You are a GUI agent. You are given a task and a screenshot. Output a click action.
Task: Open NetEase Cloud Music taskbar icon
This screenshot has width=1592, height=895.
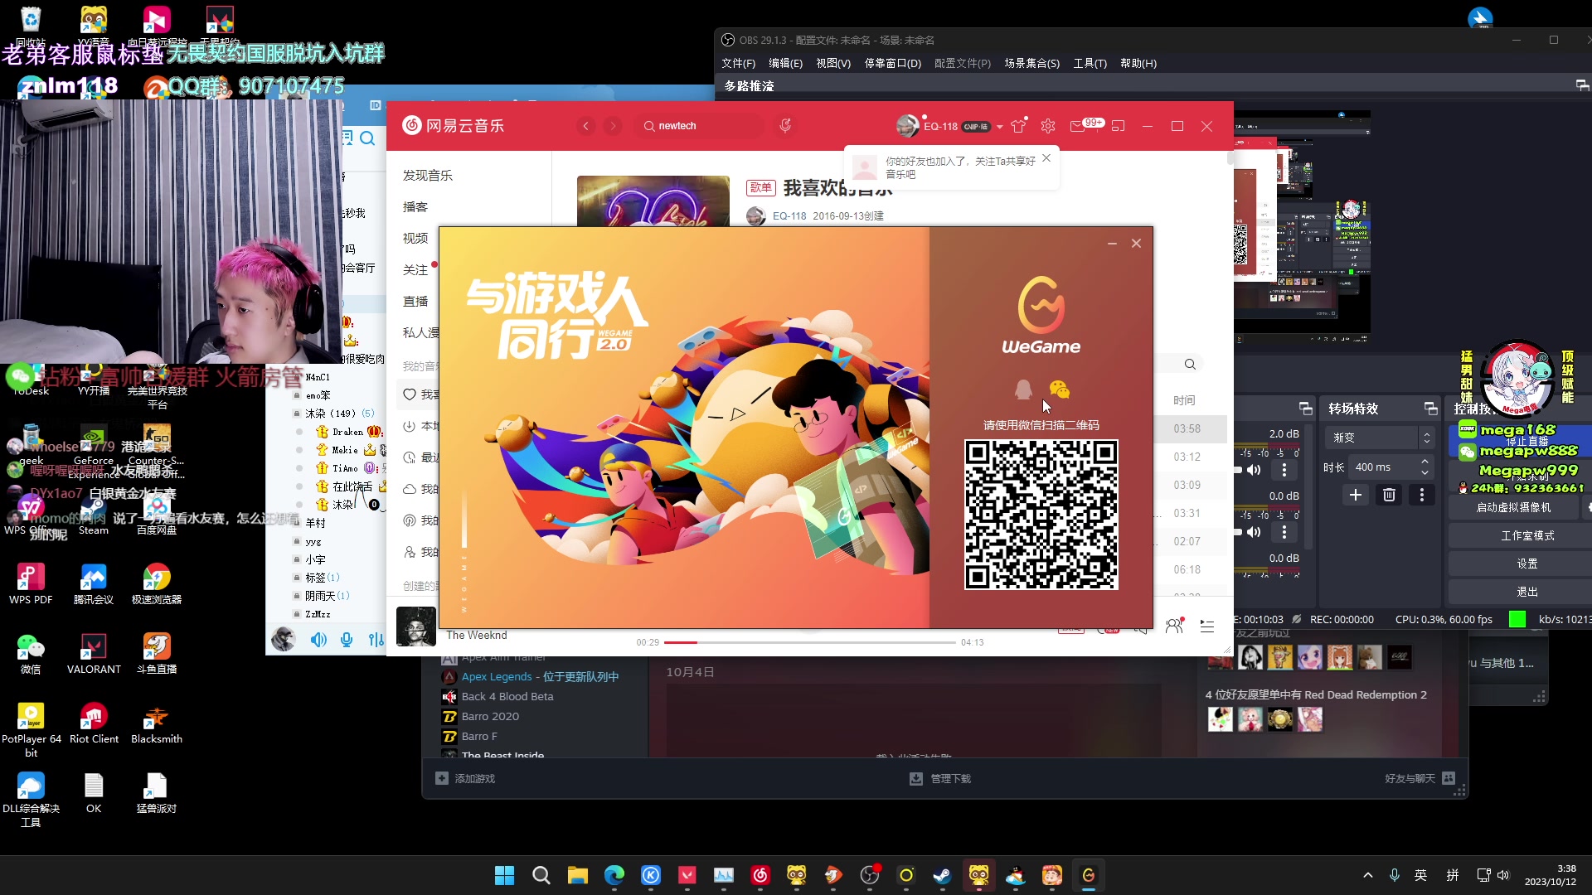click(x=760, y=875)
